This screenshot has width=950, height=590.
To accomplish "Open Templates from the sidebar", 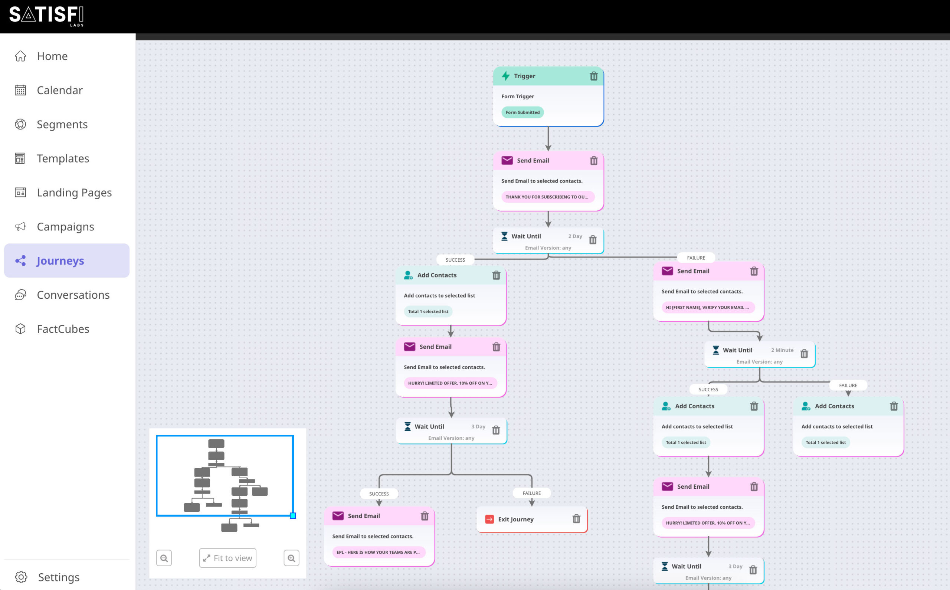I will point(67,158).
